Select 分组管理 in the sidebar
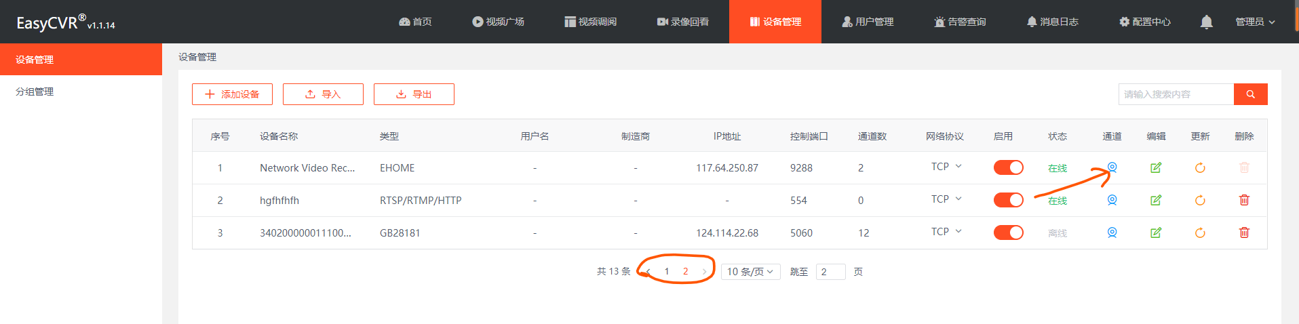 click(35, 92)
